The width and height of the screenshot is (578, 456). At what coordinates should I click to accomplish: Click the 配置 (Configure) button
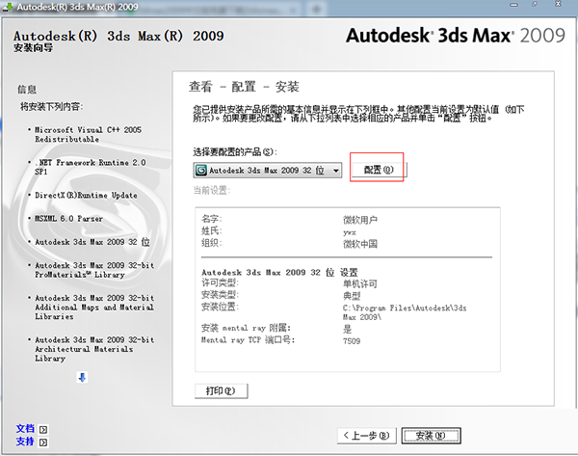[x=379, y=170]
